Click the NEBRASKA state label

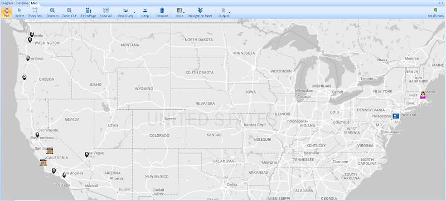click(x=205, y=104)
